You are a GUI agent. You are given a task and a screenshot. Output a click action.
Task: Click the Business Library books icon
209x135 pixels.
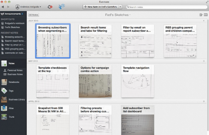click(x=4, y=100)
